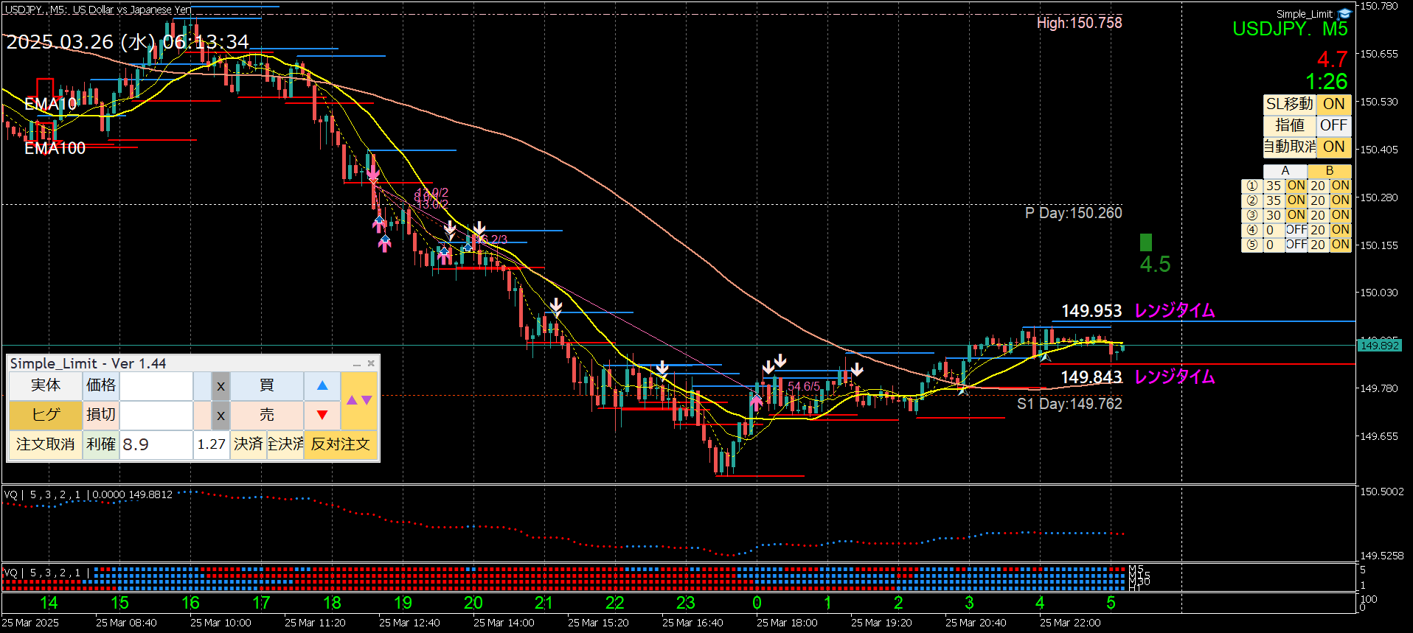Toggle 自動取消 ON switch
The image size is (1413, 633).
click(x=1333, y=147)
